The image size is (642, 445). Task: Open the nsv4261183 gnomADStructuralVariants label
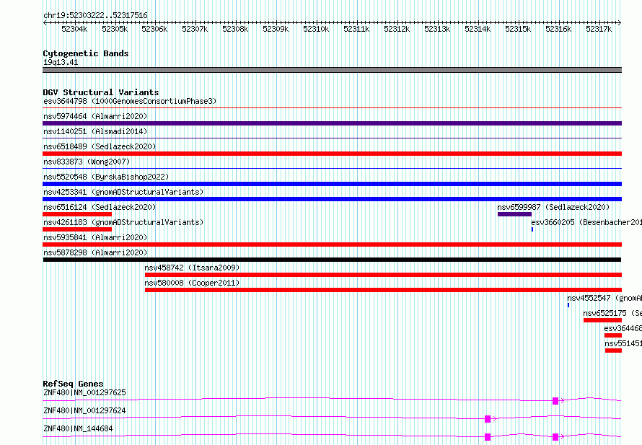123,222
